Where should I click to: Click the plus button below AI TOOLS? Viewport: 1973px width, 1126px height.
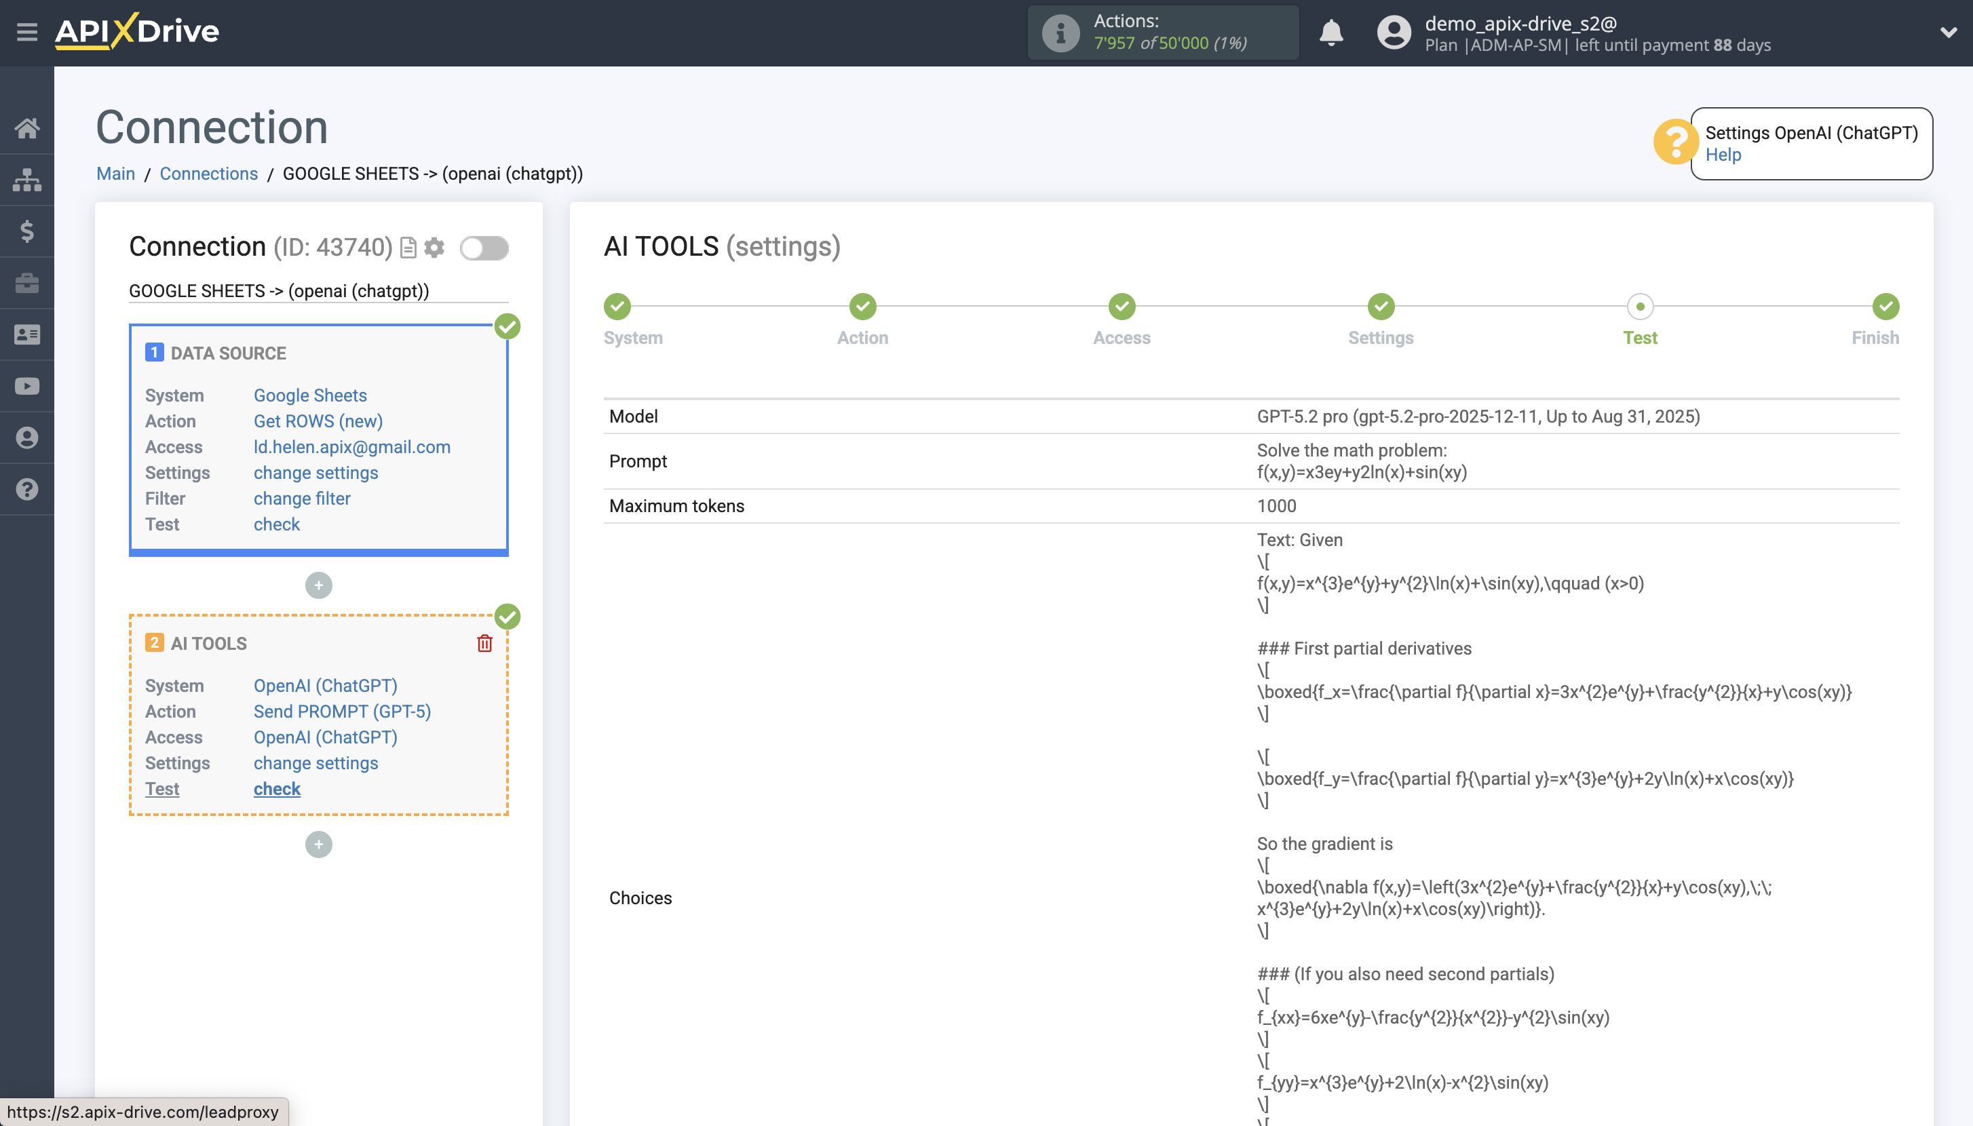point(319,844)
